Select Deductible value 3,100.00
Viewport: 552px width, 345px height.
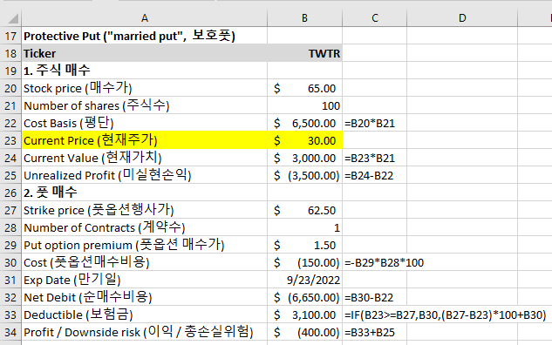click(x=304, y=315)
